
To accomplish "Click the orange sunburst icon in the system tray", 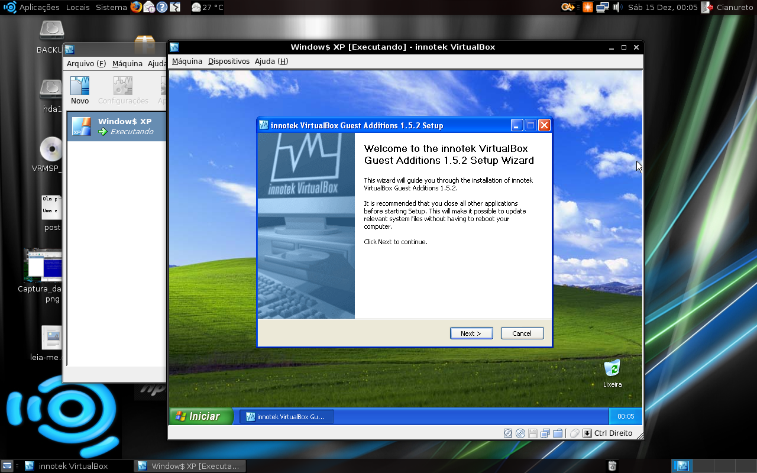I will pos(588,7).
